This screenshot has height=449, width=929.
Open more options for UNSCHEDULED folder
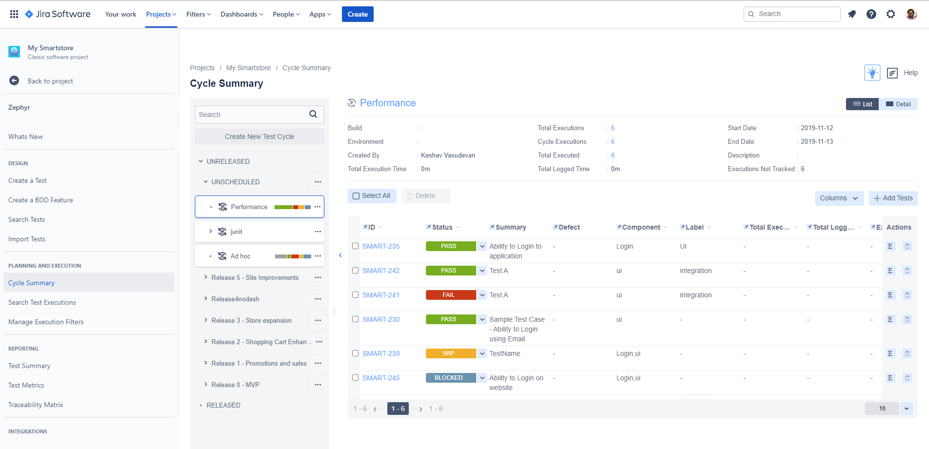click(318, 182)
